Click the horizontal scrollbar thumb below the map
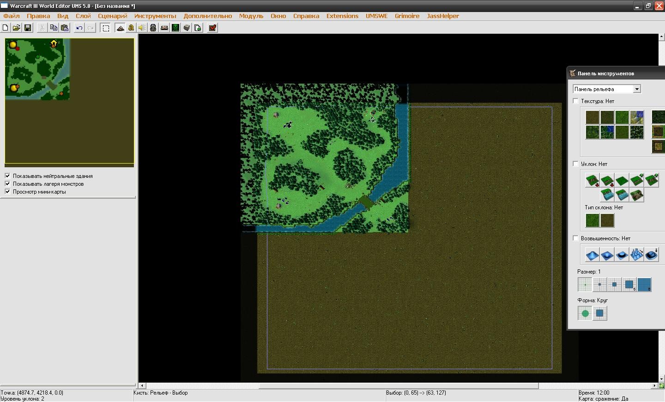This screenshot has height=402, width=665. (x=399, y=386)
